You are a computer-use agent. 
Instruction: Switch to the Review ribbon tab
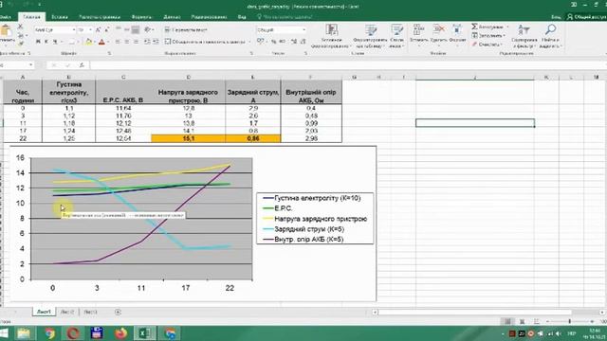[209, 17]
